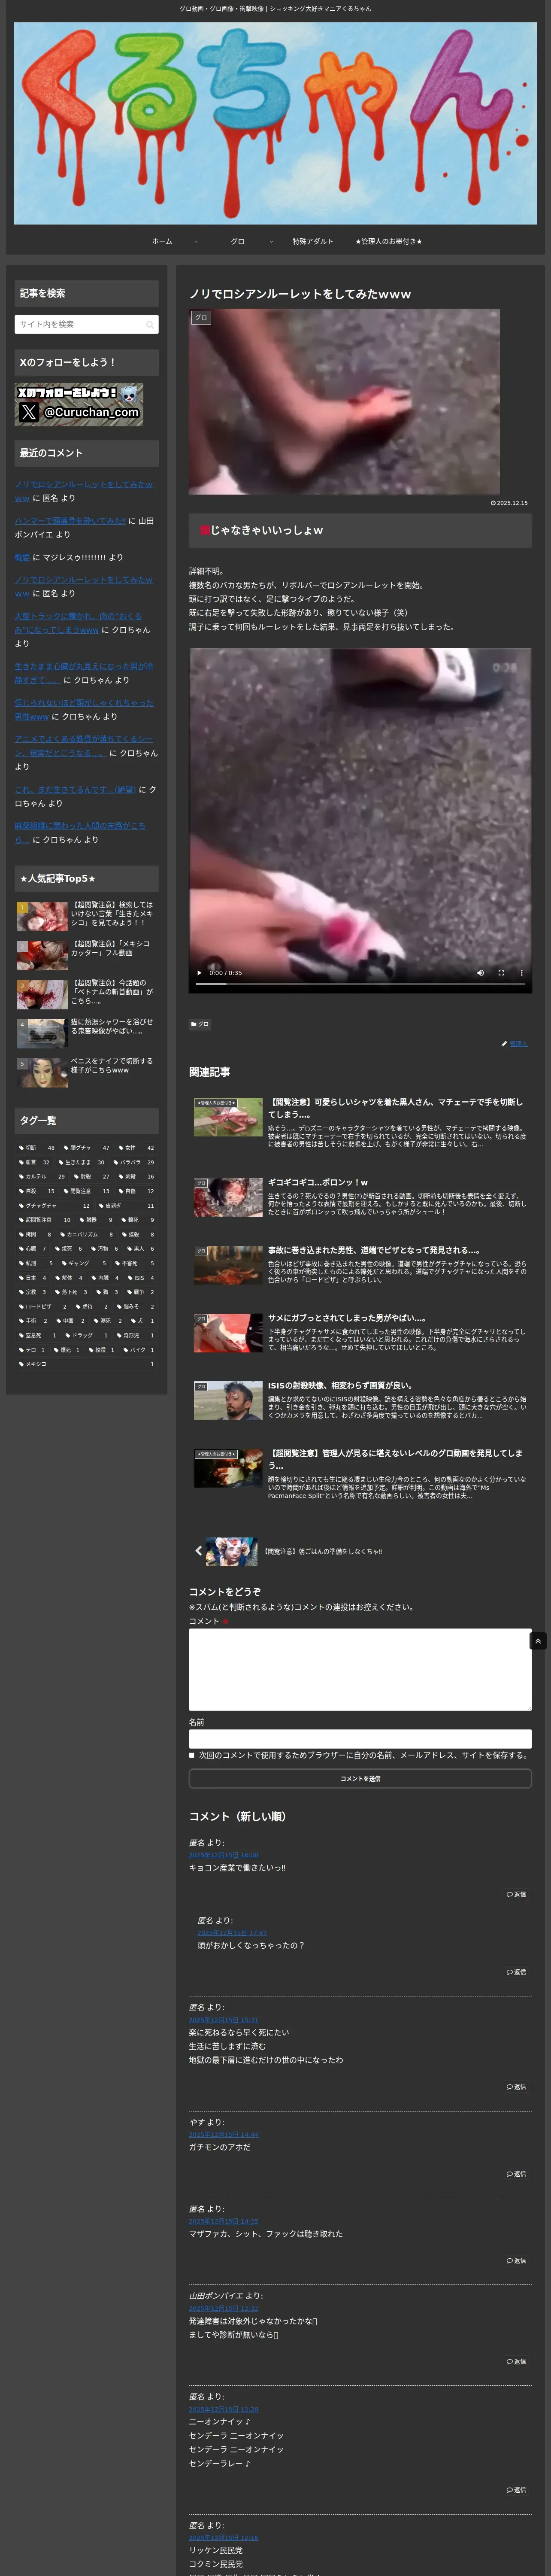Open the X follow banner @Curuchan_com
The width and height of the screenshot is (551, 2576).
79,404
